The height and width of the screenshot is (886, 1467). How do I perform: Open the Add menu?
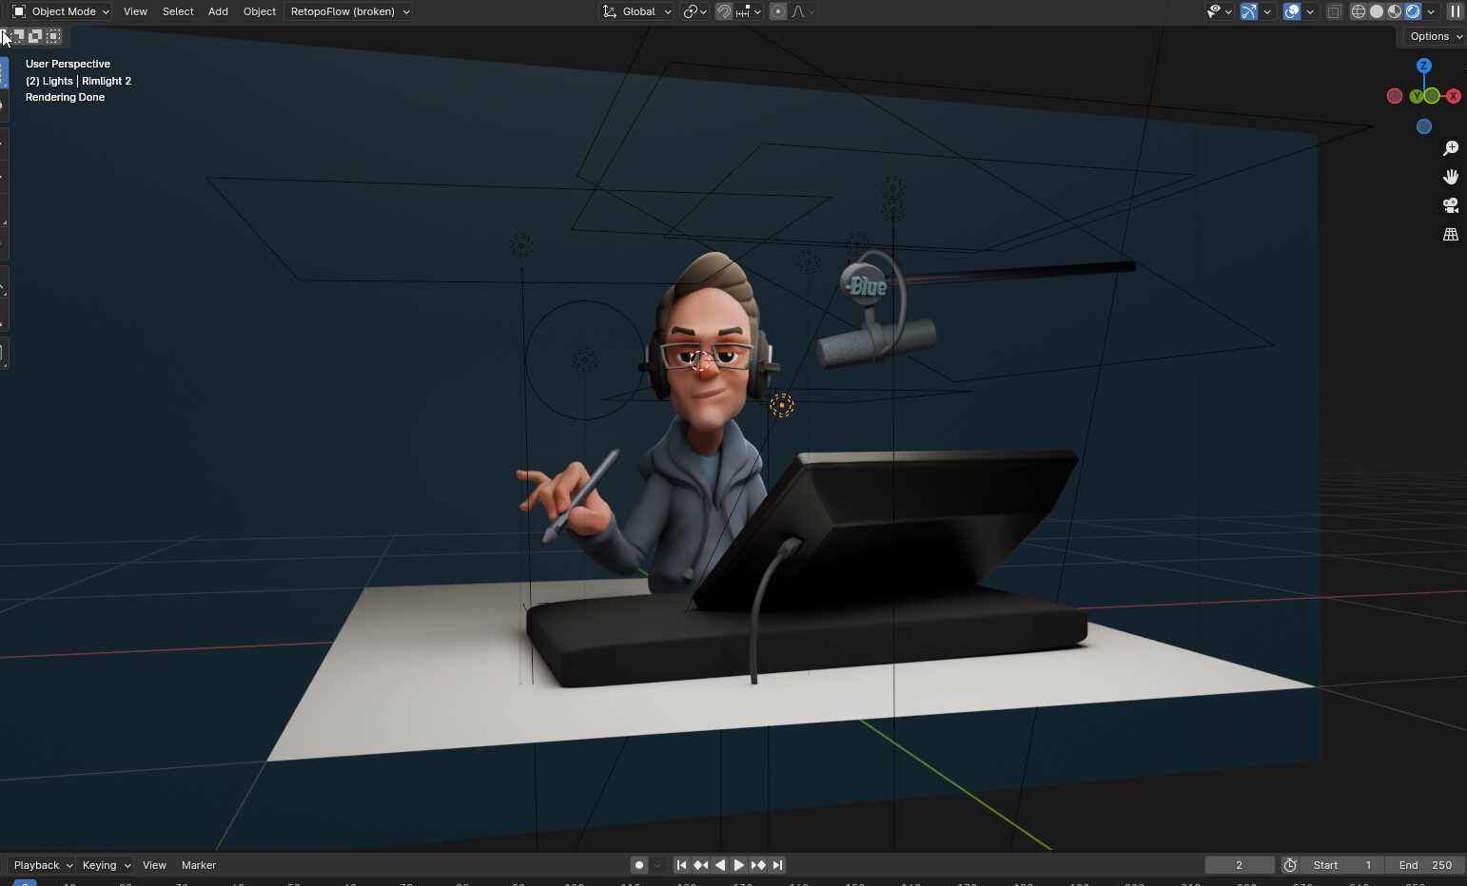tap(218, 11)
